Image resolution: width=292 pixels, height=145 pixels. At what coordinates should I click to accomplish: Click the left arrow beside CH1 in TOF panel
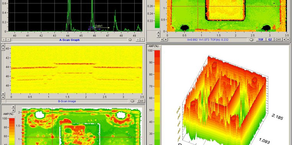(x=284, y=39)
